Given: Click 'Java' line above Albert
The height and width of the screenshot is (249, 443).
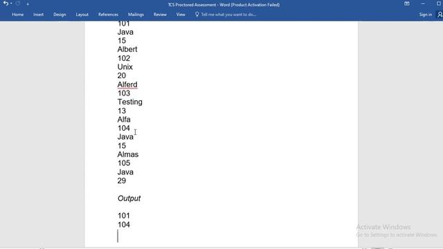Looking at the screenshot, I should pyautogui.click(x=125, y=32).
